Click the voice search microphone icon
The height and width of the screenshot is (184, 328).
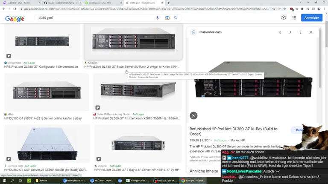157,18
